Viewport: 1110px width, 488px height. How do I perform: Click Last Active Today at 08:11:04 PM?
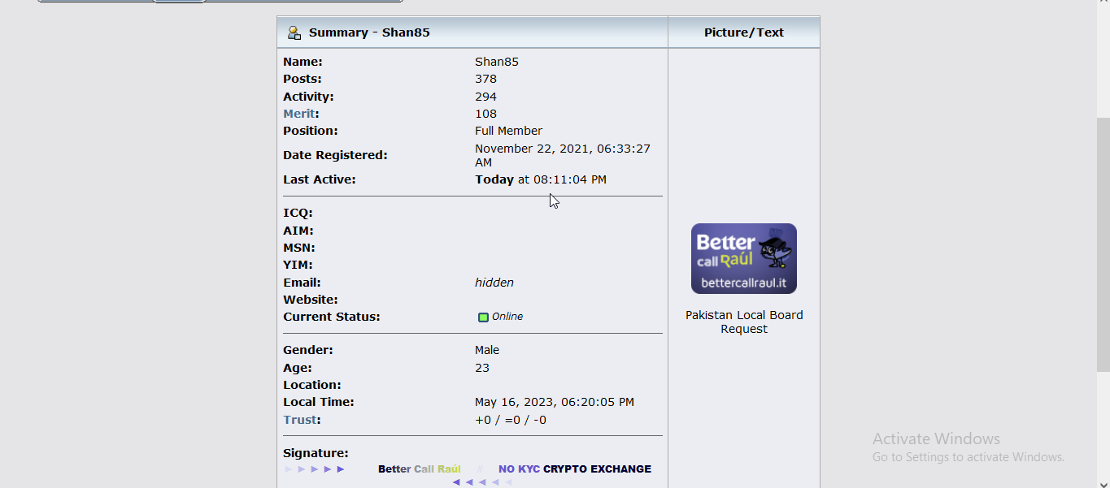tap(541, 179)
